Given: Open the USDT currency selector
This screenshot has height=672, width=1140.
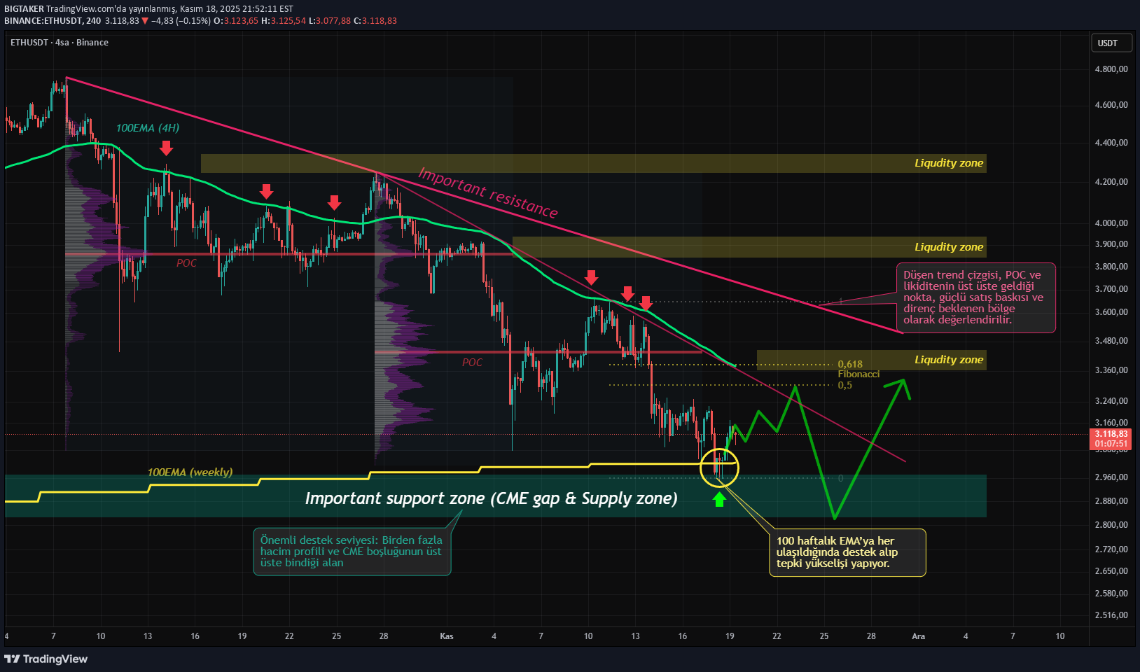Looking at the screenshot, I should click(1111, 42).
